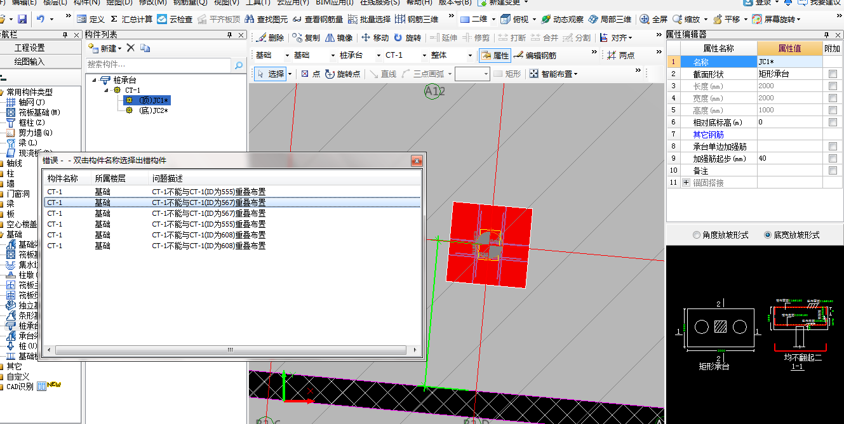Screen dimensions: 844x424
Task: Toggle the 属性 properties button
Action: pos(495,55)
